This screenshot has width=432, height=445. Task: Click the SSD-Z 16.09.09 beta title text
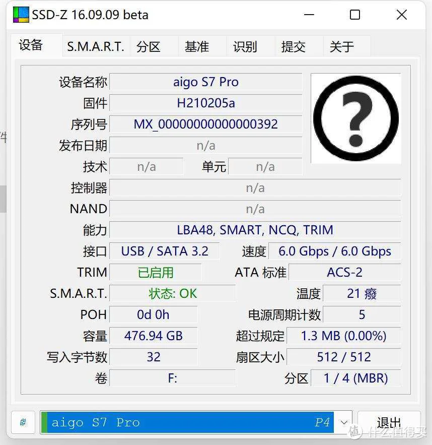click(x=90, y=15)
